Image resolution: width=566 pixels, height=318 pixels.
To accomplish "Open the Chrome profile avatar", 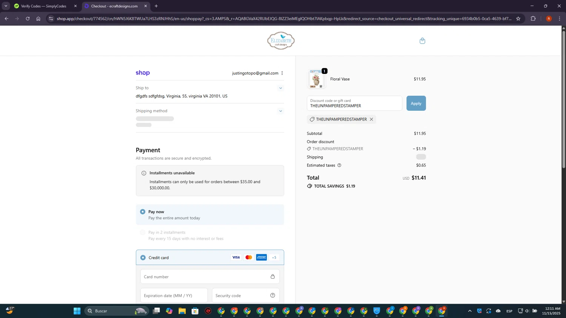I will point(549,18).
